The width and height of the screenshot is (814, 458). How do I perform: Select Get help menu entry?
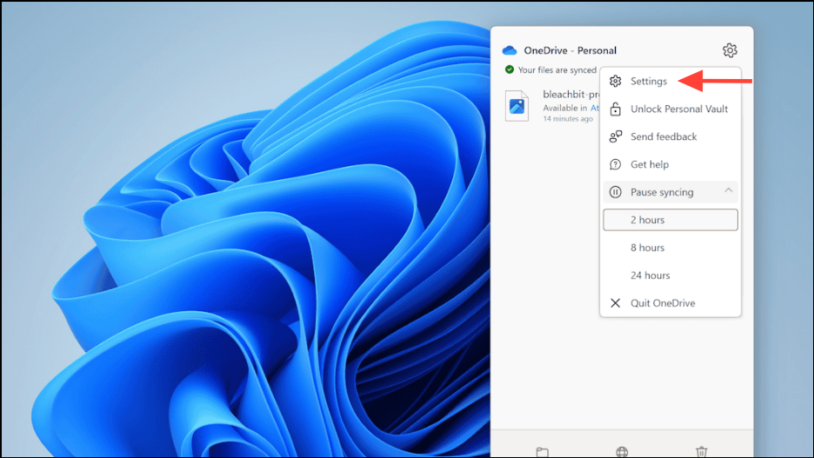(671, 164)
